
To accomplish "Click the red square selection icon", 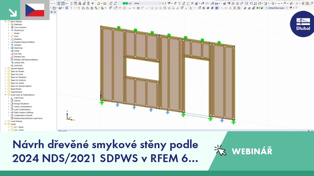I will click(x=54, y=8).
